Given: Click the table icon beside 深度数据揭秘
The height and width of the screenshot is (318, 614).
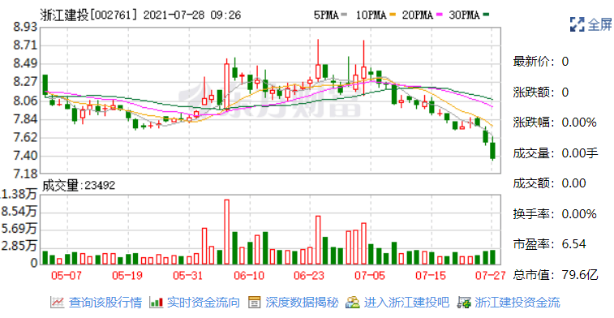Looking at the screenshot, I should pos(255,303).
